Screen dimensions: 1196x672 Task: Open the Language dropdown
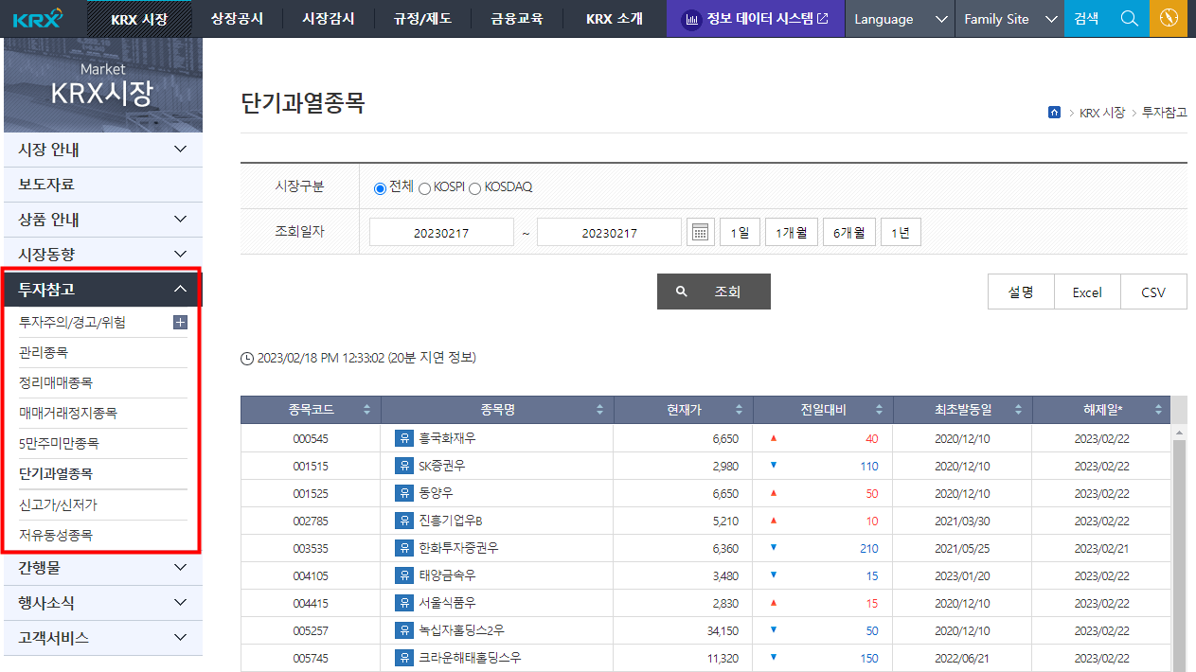tap(899, 18)
